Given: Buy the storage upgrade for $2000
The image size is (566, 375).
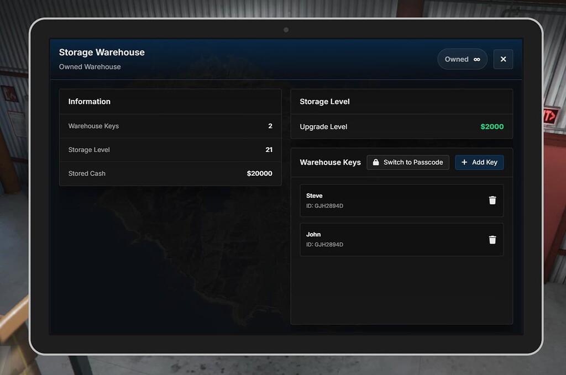Looking at the screenshot, I should (x=492, y=126).
